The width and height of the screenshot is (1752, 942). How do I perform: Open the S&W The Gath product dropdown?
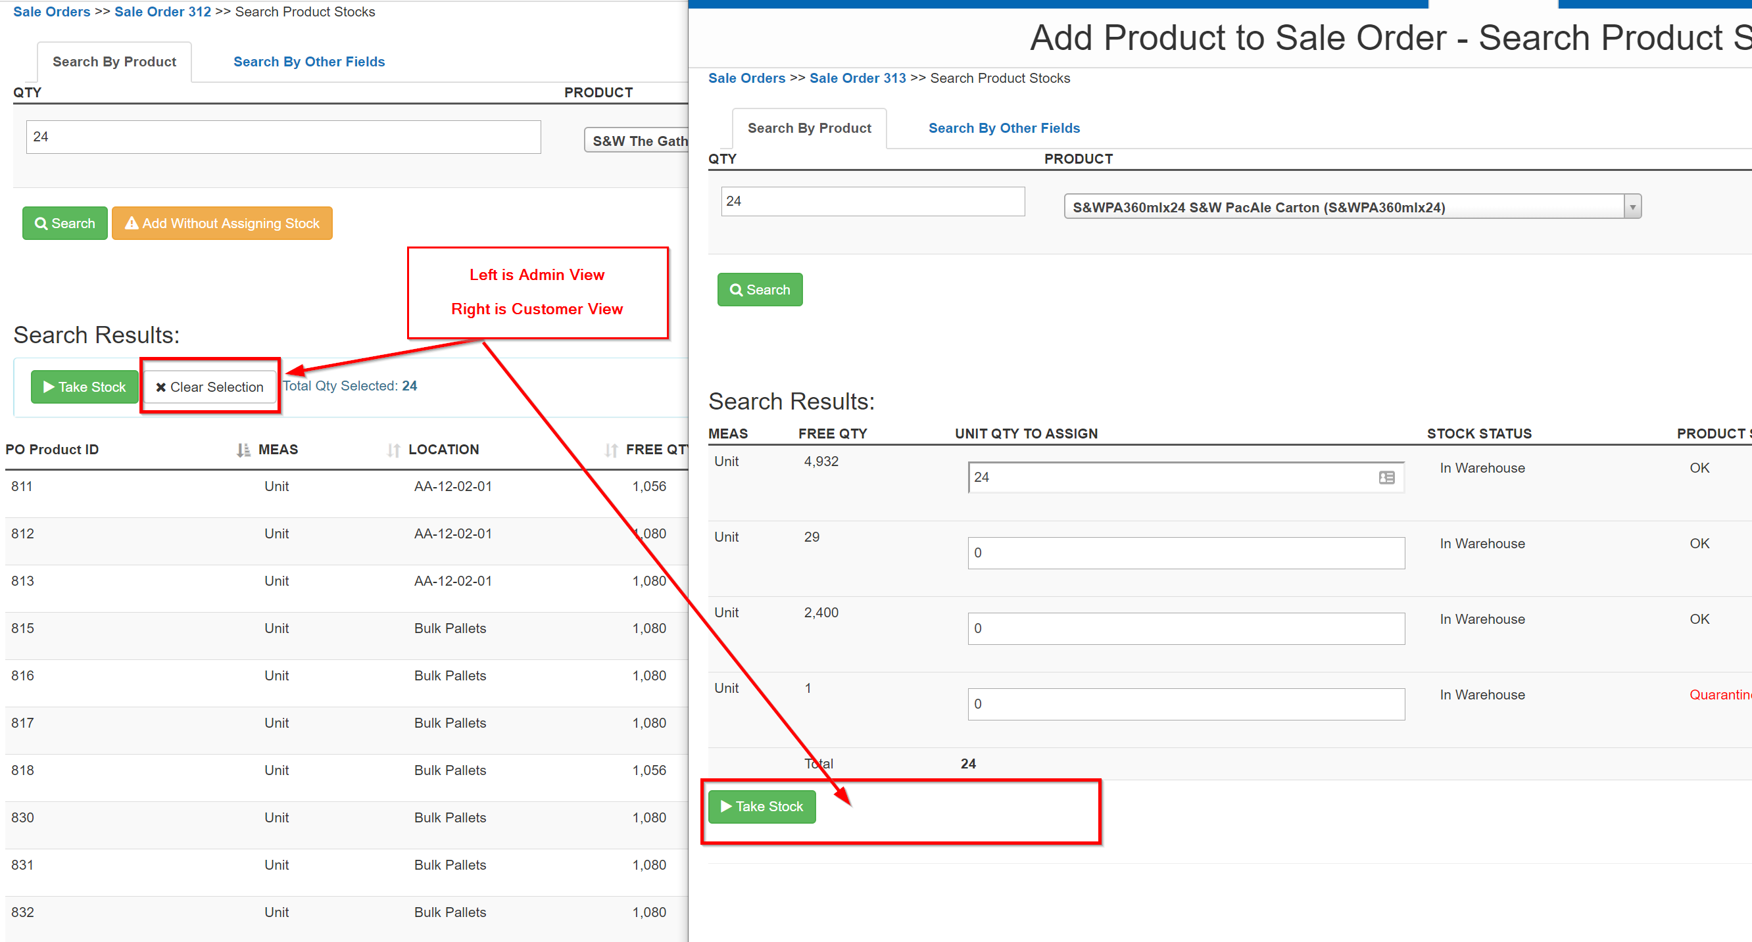(637, 141)
